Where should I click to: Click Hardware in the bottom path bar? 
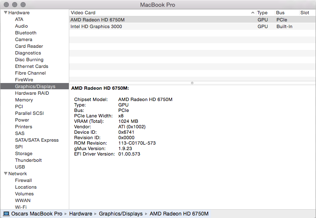[x=81, y=214]
